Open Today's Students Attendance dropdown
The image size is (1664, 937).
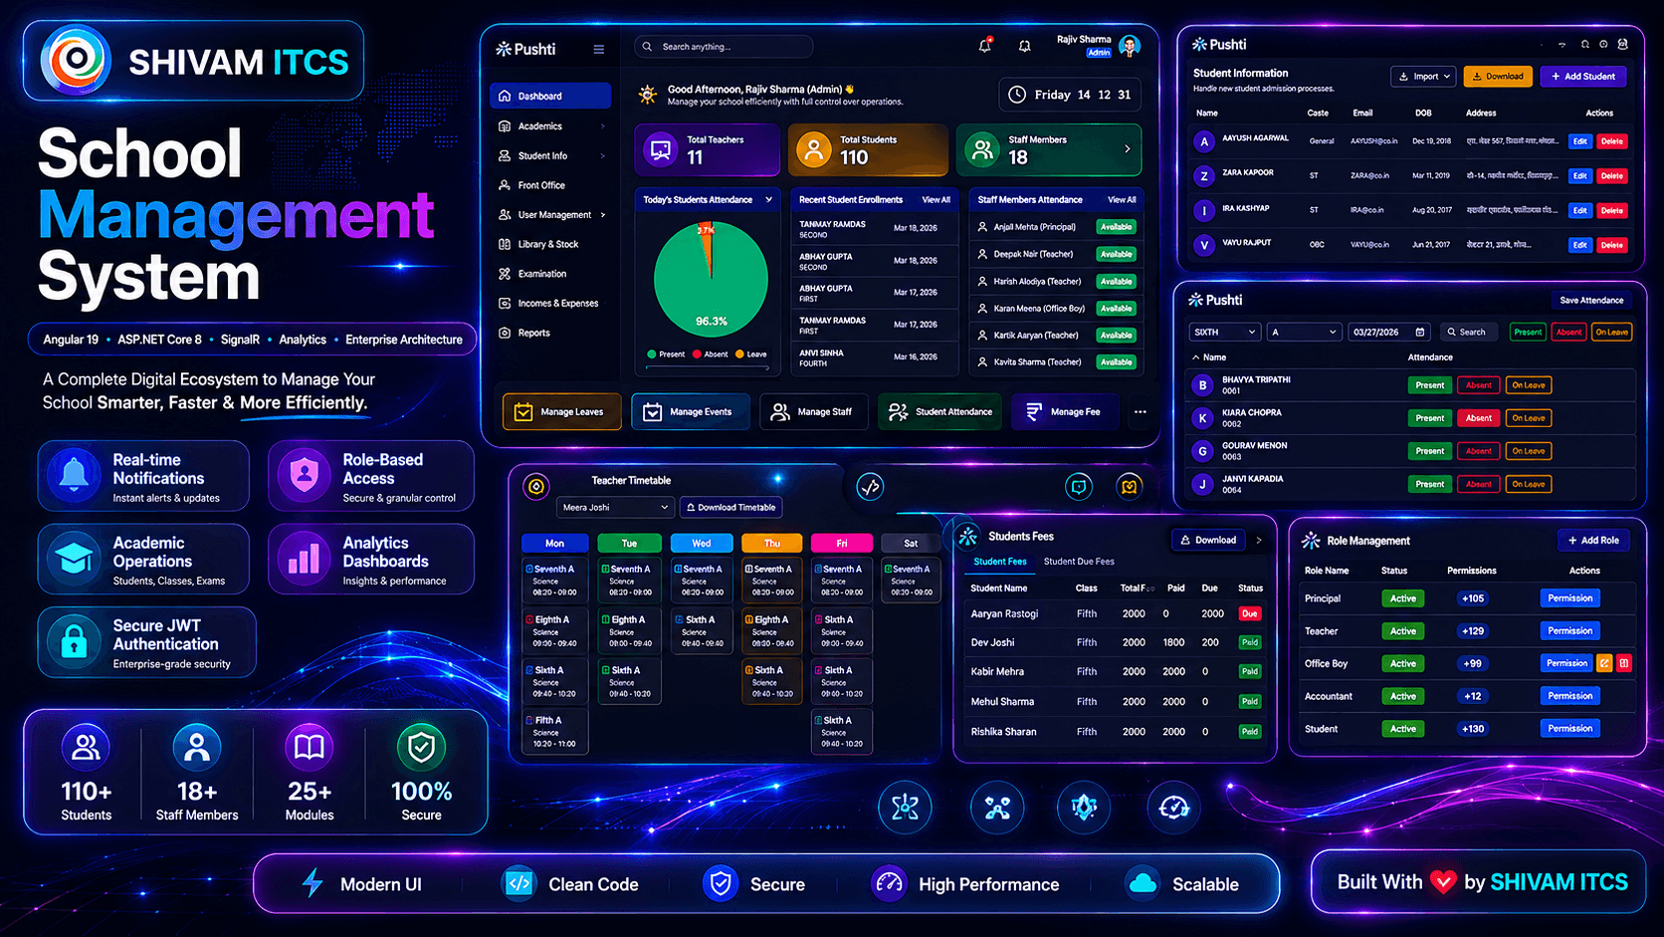(x=768, y=199)
